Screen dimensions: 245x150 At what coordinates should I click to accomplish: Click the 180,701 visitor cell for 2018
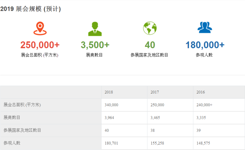click(x=111, y=143)
